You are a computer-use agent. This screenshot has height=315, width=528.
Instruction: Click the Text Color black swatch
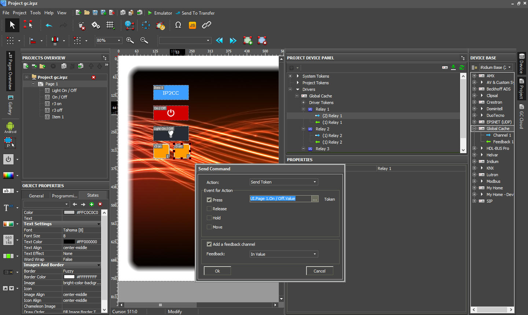[69, 242]
